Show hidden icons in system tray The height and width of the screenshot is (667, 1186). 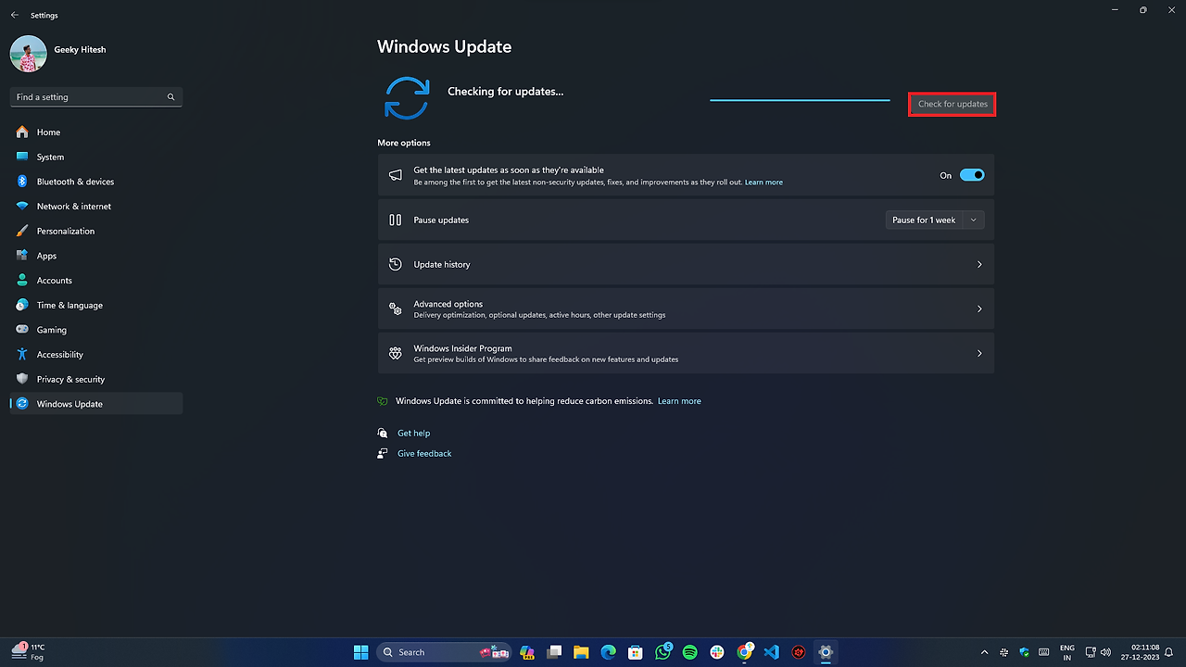pos(984,652)
